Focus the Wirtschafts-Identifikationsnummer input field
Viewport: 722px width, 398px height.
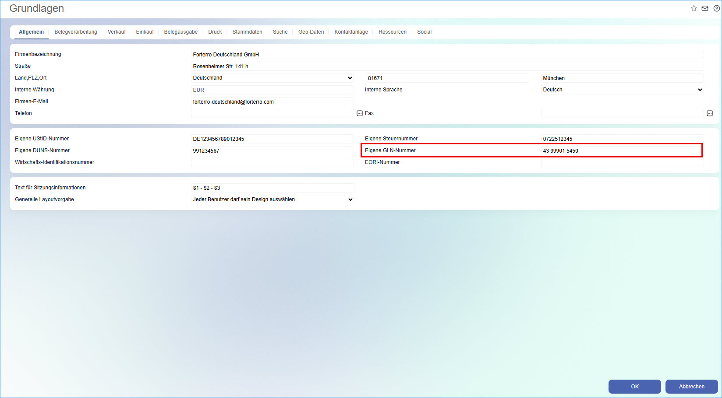click(273, 163)
